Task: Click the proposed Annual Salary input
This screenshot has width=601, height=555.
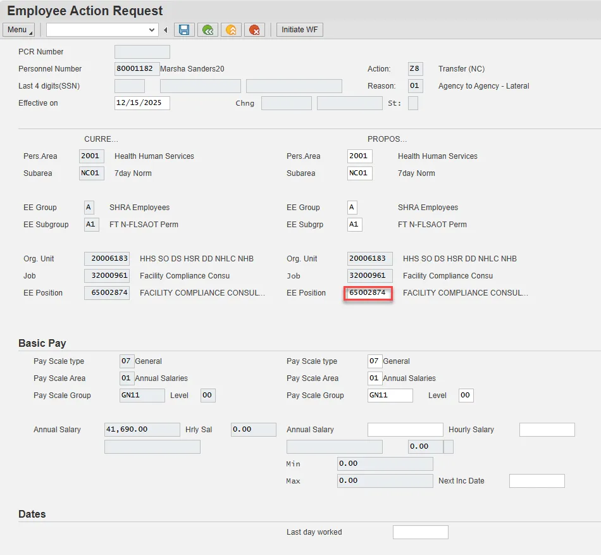Action: pos(405,430)
